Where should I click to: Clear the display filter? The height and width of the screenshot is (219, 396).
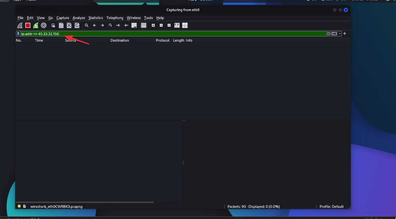[329, 34]
